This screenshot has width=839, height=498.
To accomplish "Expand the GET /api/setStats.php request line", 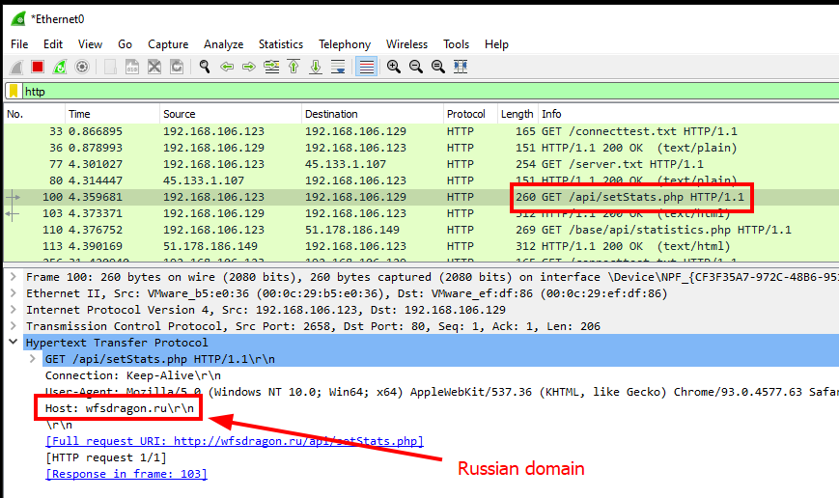I will tap(33, 359).
